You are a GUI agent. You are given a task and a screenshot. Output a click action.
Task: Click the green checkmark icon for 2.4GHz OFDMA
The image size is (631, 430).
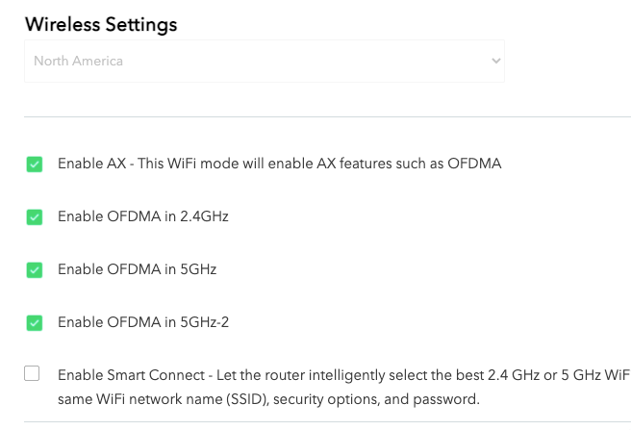tap(34, 217)
